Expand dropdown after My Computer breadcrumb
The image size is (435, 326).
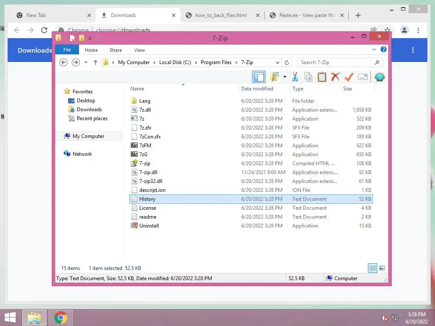155,62
